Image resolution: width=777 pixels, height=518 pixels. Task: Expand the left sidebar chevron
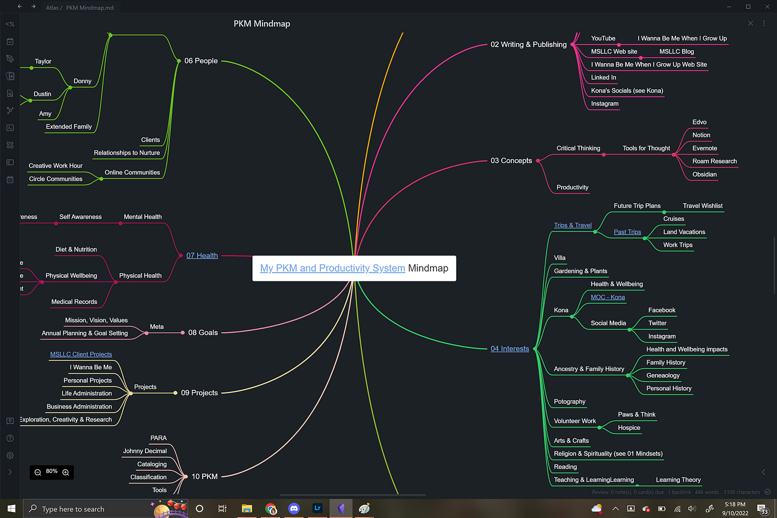[10, 472]
